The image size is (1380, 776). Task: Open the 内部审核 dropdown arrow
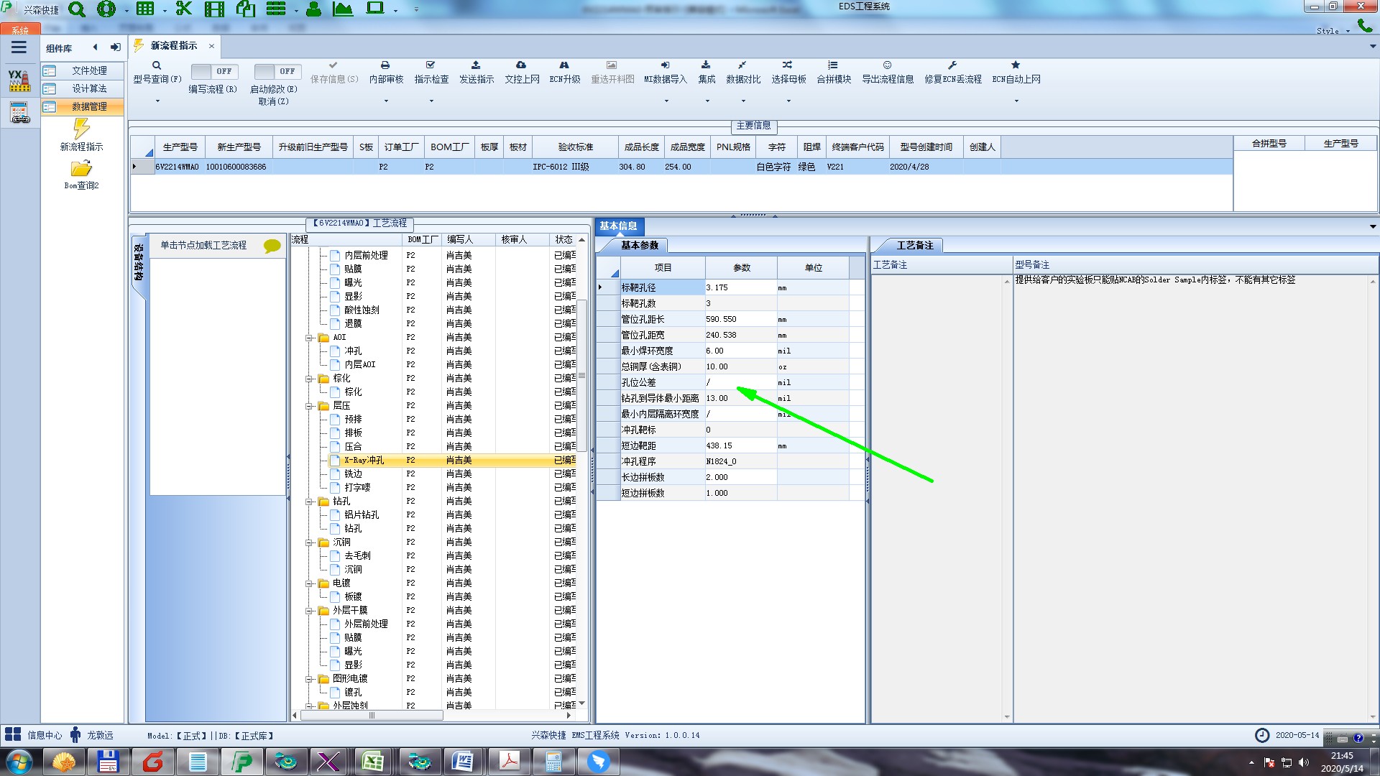[386, 101]
